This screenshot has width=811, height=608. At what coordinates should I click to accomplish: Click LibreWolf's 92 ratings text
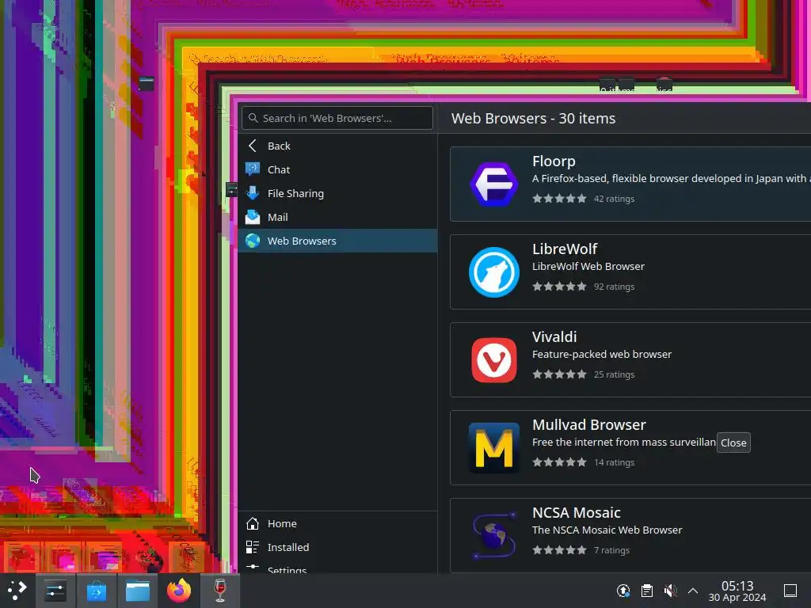point(614,287)
